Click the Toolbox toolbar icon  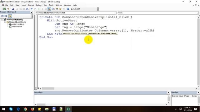tap(64, 9)
